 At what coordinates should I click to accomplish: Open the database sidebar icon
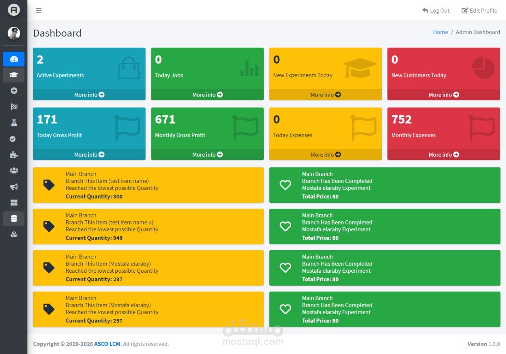point(14,219)
